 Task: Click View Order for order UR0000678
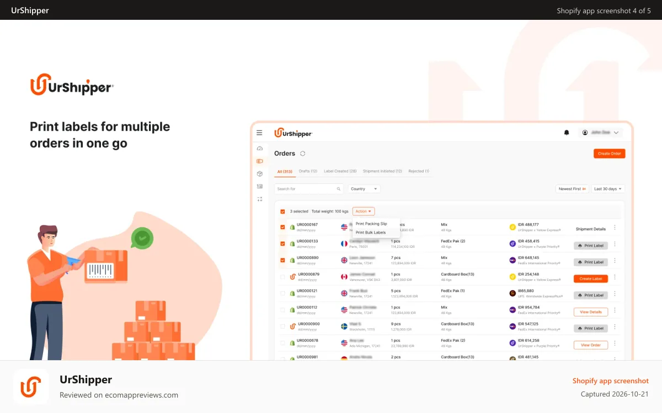pyautogui.click(x=591, y=345)
